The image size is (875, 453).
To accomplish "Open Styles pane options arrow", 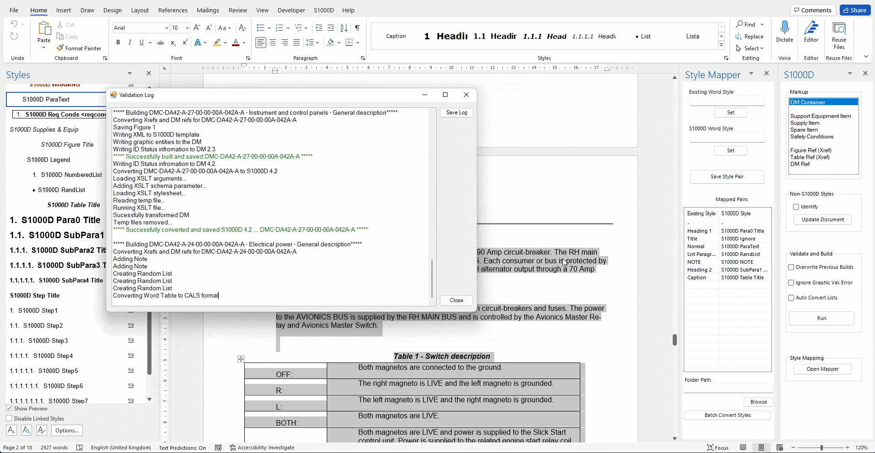I will point(130,73).
